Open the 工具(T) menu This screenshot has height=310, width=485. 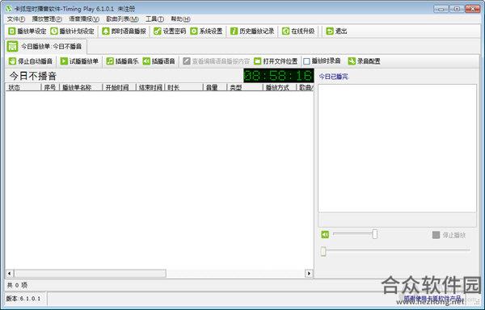click(x=154, y=19)
